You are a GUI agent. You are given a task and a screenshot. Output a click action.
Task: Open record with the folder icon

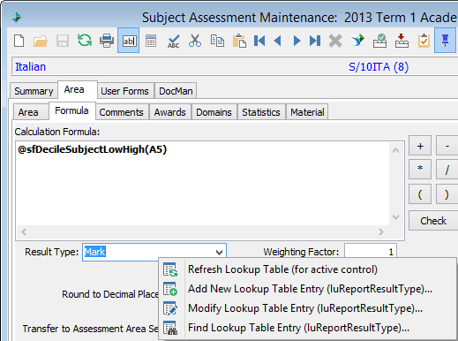click(41, 41)
